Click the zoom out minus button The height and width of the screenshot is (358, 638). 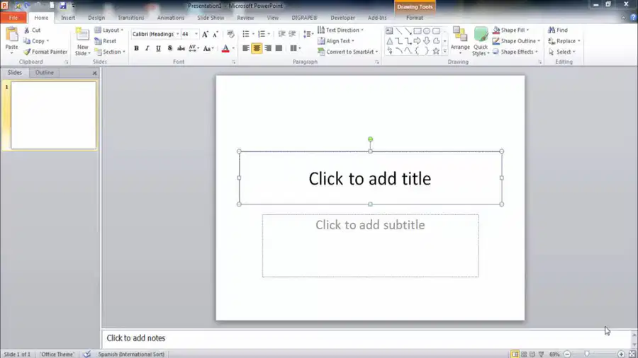(567, 354)
